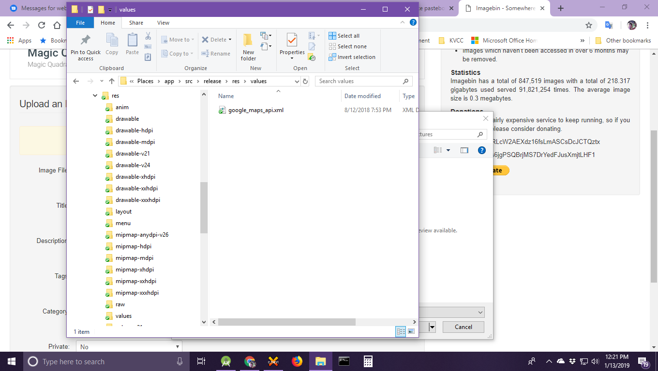Click 'release' in the address breadcrumb
658x371 pixels.
point(212,81)
